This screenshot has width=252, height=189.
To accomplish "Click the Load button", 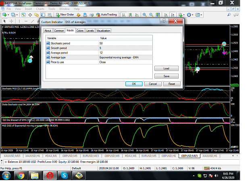I will 167,69.
